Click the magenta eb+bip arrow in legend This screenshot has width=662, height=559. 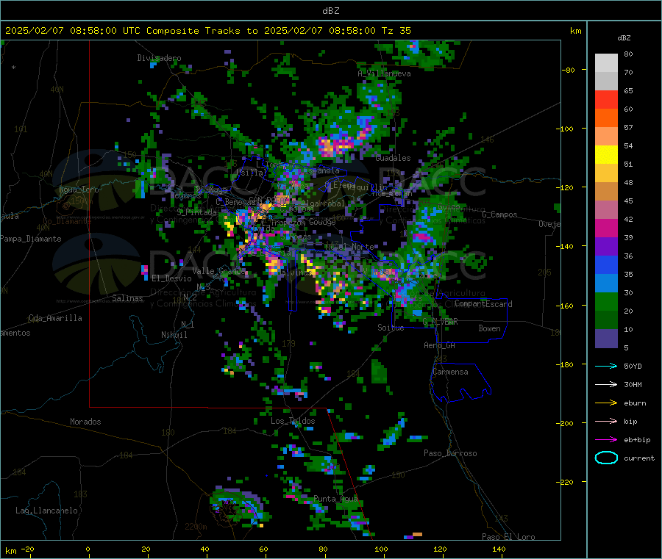(x=606, y=440)
